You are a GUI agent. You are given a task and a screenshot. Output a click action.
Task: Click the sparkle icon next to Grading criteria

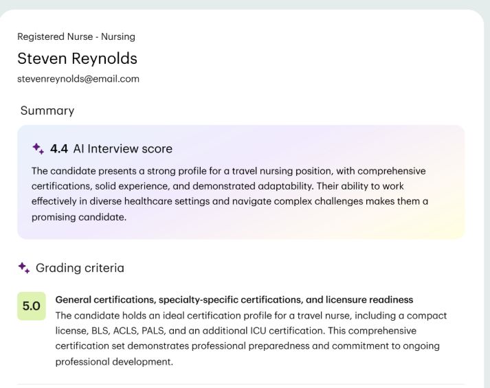[24, 268]
